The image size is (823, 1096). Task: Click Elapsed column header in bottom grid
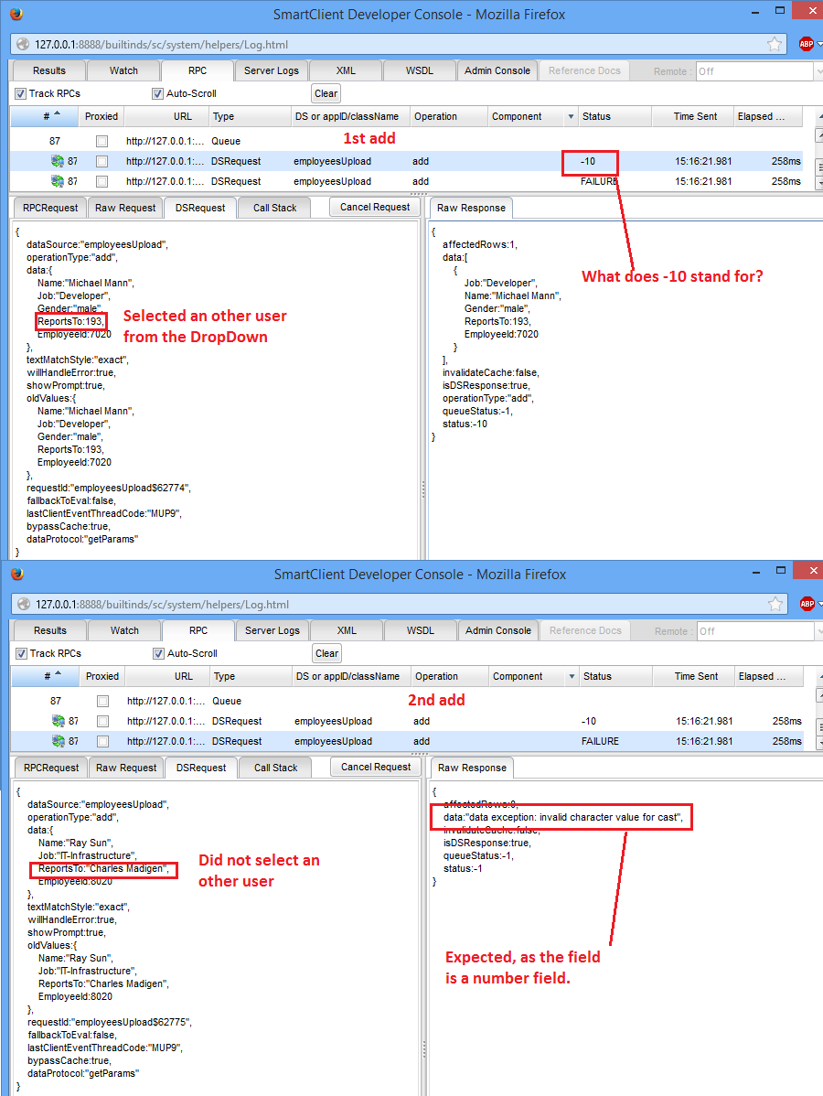768,677
